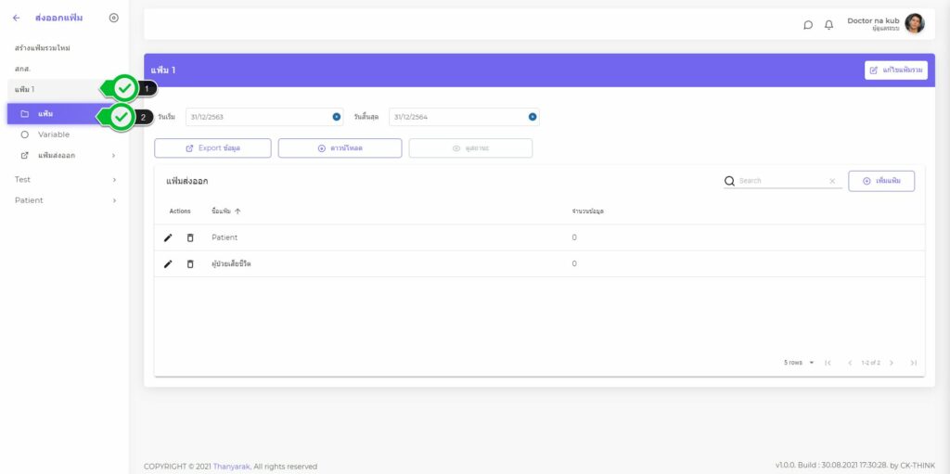Viewport: 950px width, 474px height.
Task: Click the Export ข้อมูล button
Action: (x=212, y=148)
